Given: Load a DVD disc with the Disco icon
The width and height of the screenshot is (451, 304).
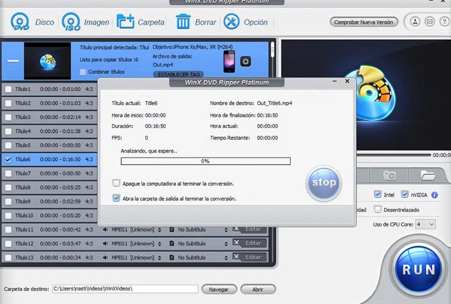Looking at the screenshot, I should 20,21.
